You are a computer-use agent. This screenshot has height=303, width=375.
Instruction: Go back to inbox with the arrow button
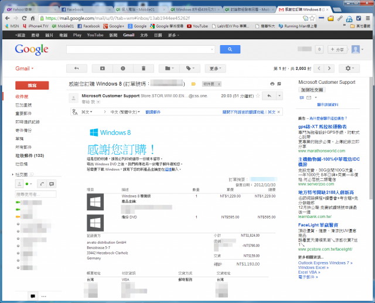(x=77, y=69)
